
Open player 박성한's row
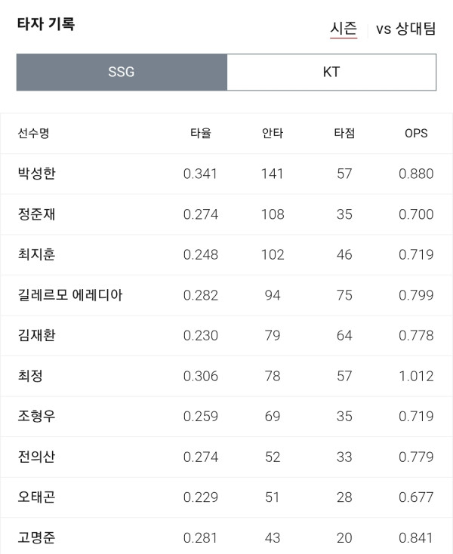click(226, 174)
